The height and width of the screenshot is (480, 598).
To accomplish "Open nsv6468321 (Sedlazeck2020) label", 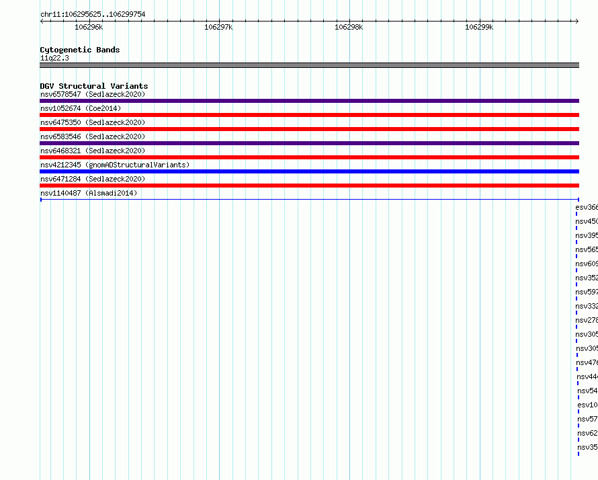I will coord(93,151).
